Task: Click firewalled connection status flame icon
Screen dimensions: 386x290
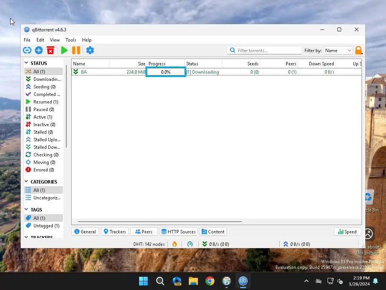Action: click(175, 244)
